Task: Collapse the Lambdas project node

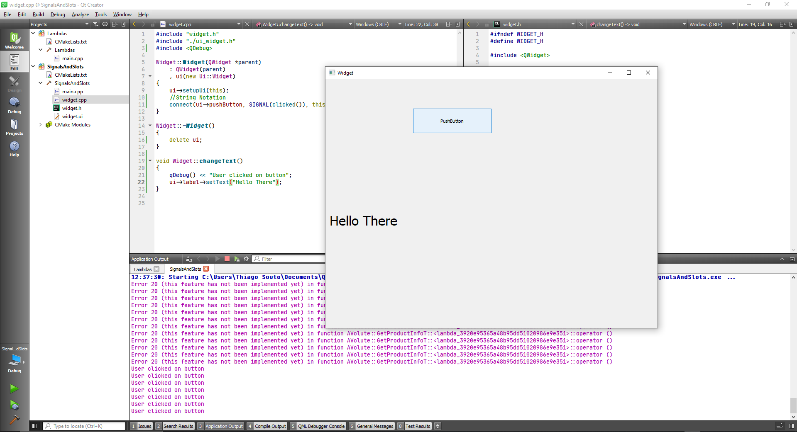Action: (x=33, y=33)
